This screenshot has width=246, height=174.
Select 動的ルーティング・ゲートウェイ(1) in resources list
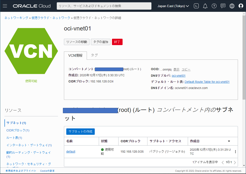pos(29,154)
